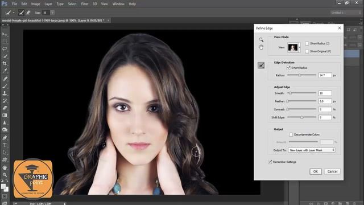Select the Zoom tool in the toolbox
The image size is (364, 205).
point(5,175)
